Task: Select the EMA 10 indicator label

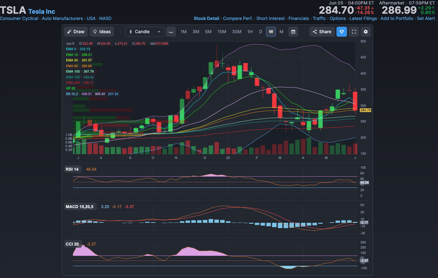Action: [72, 55]
